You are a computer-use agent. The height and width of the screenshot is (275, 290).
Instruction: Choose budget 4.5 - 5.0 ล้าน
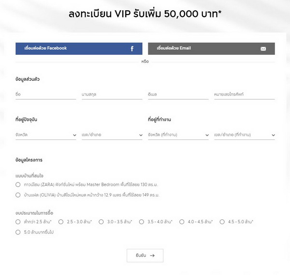[222, 222]
